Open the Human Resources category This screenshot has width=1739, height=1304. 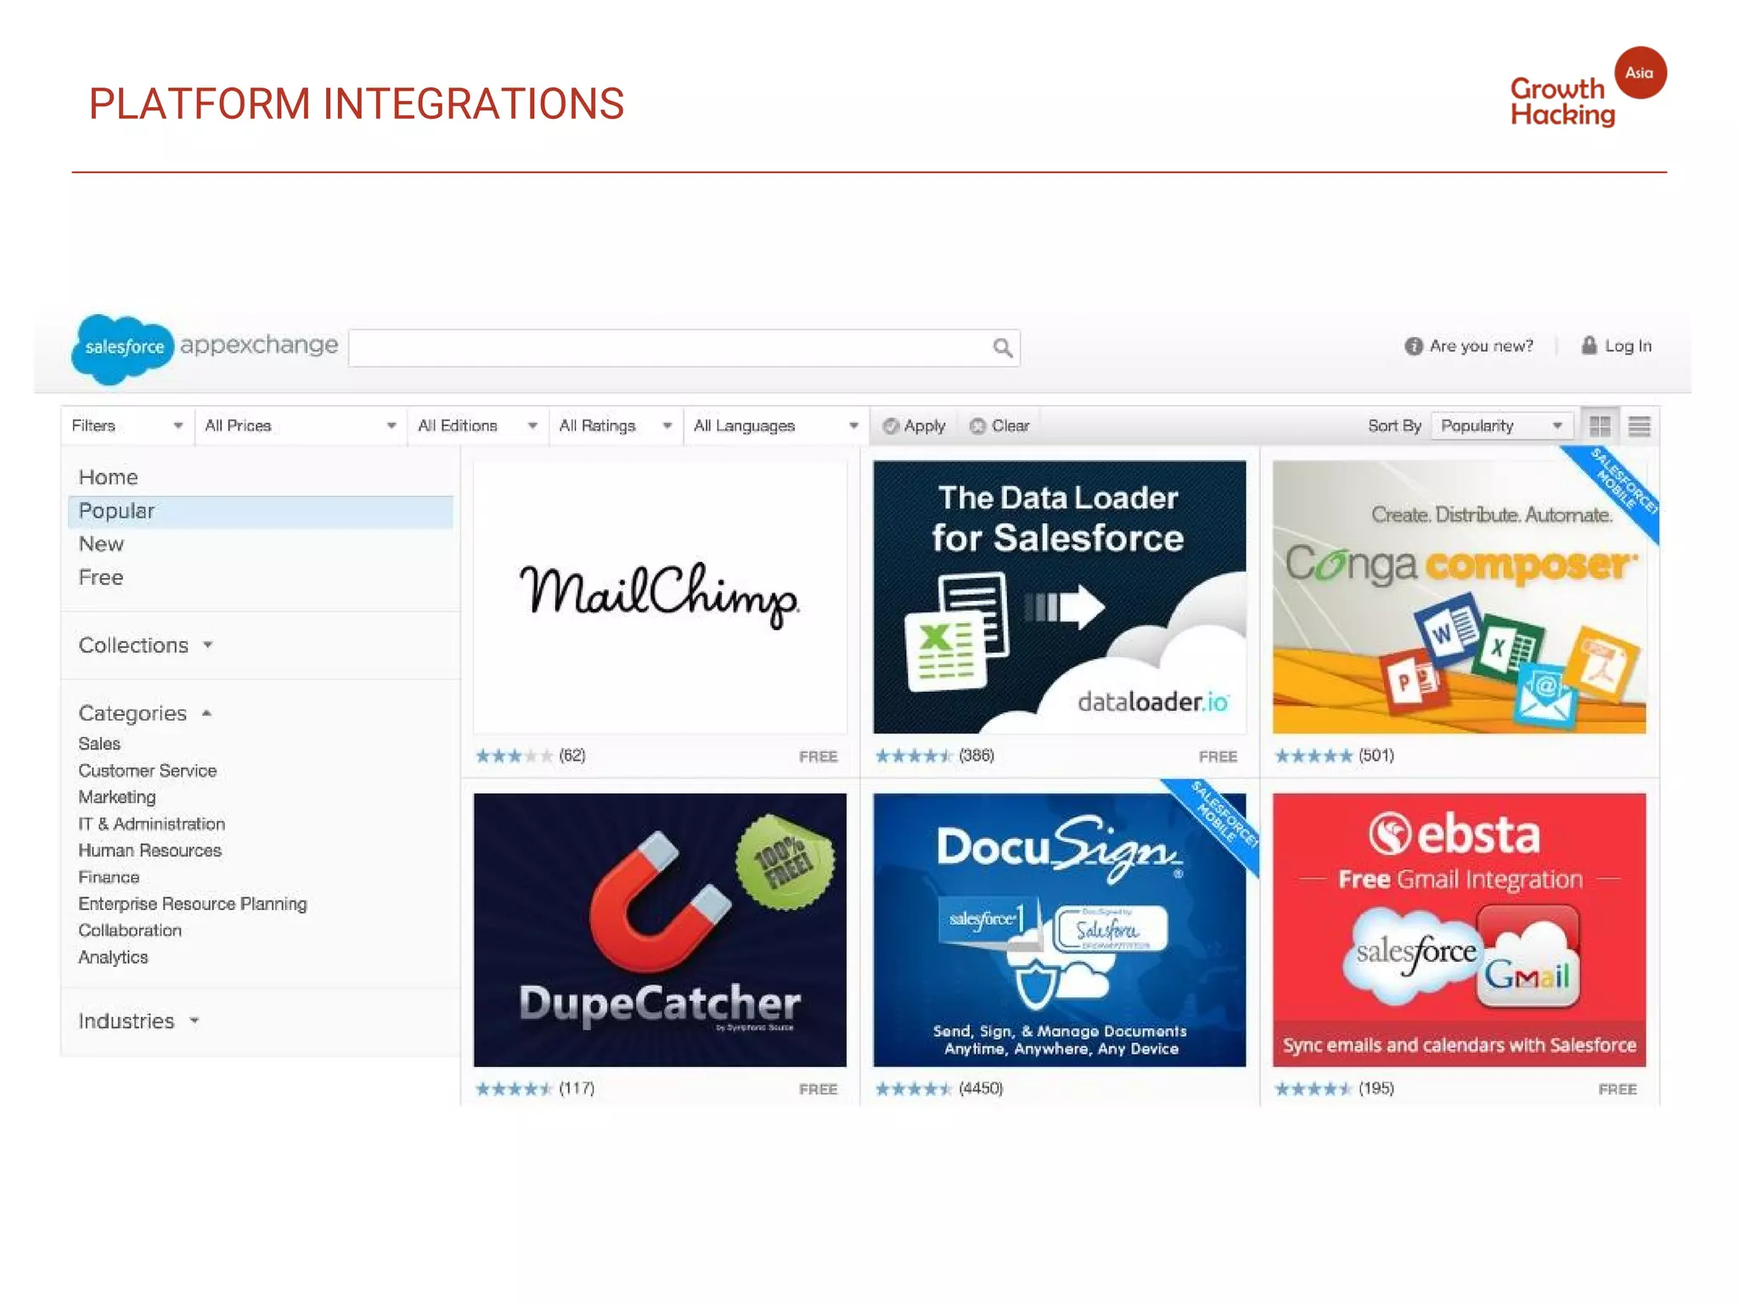(x=149, y=851)
